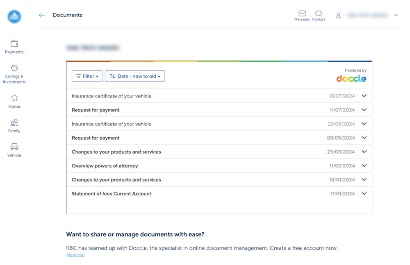This screenshot has height=265, width=410.
Task: Open Messages via the envelope icon
Action: point(302,14)
